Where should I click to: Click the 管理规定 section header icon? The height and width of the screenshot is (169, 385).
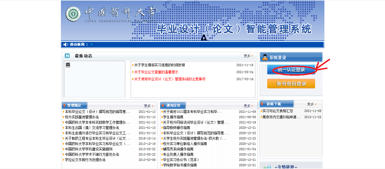pos(65,105)
